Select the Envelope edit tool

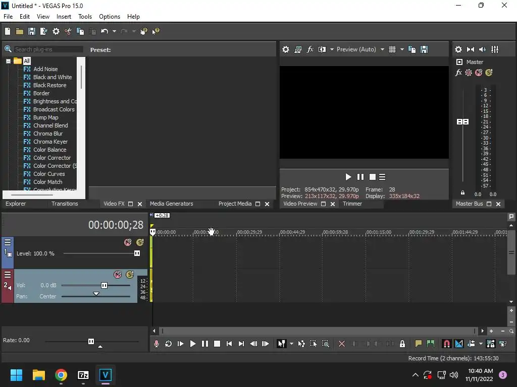(301, 344)
